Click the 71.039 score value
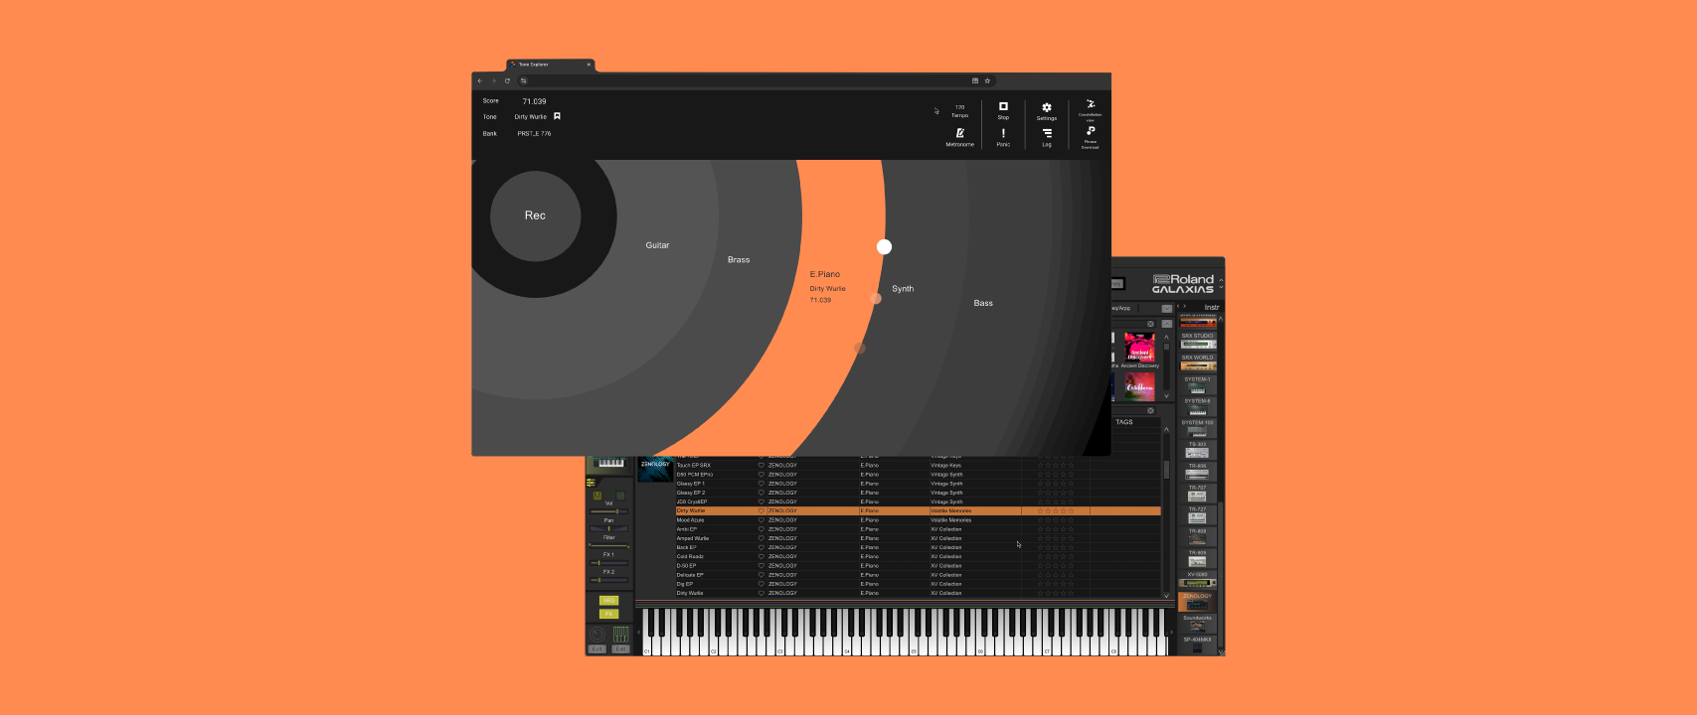Viewport: 1697px width, 715px height. [x=534, y=101]
